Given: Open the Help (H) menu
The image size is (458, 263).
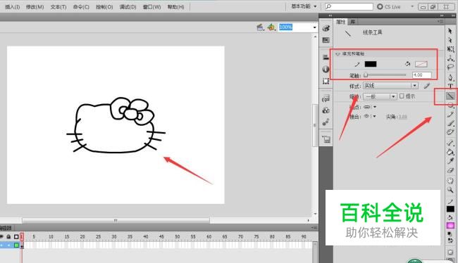Looking at the screenshot, I should tap(175, 7).
